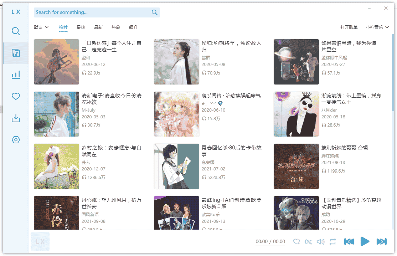Open the 披荆斩棘的哥哥 合辑 cover

click(x=296, y=167)
